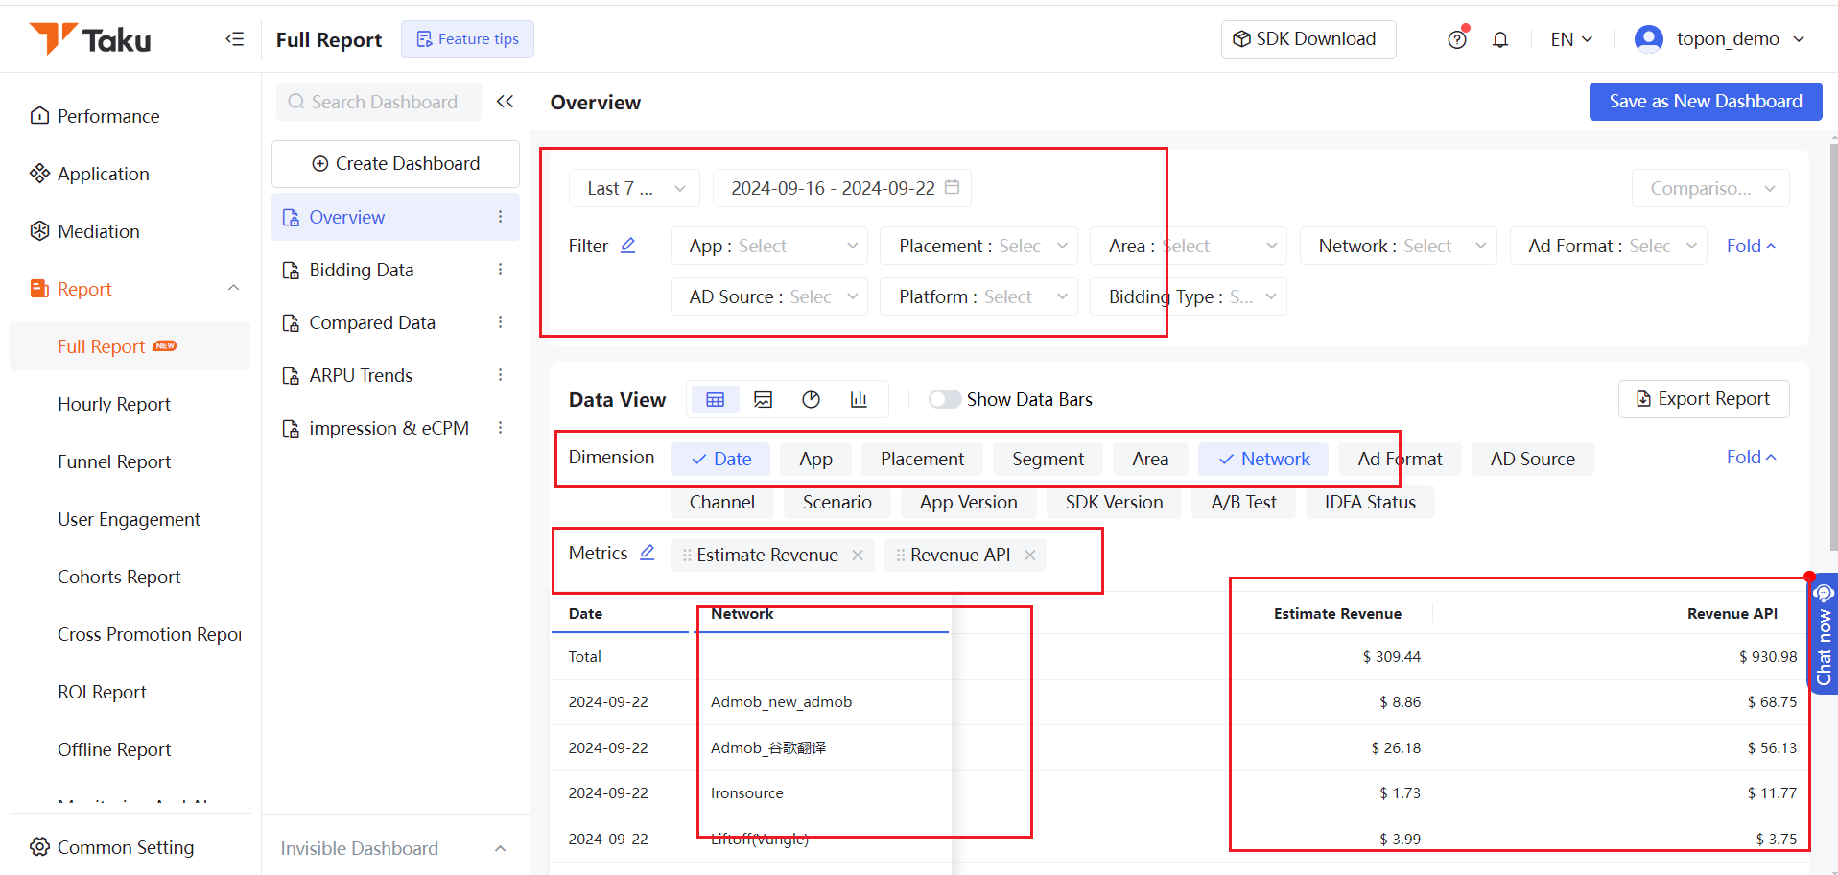Open help via the question mark icon
Screen dimensions: 1838x875
tap(1457, 38)
